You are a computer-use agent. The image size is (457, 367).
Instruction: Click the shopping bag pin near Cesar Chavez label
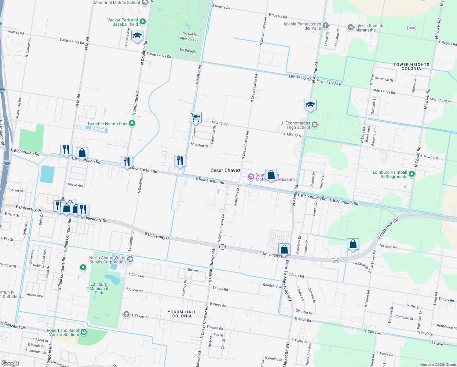coord(271,174)
